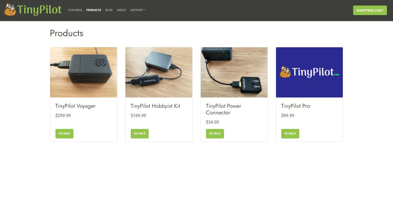Open the Blog page
This screenshot has width=393, height=200.
pyautogui.click(x=109, y=10)
